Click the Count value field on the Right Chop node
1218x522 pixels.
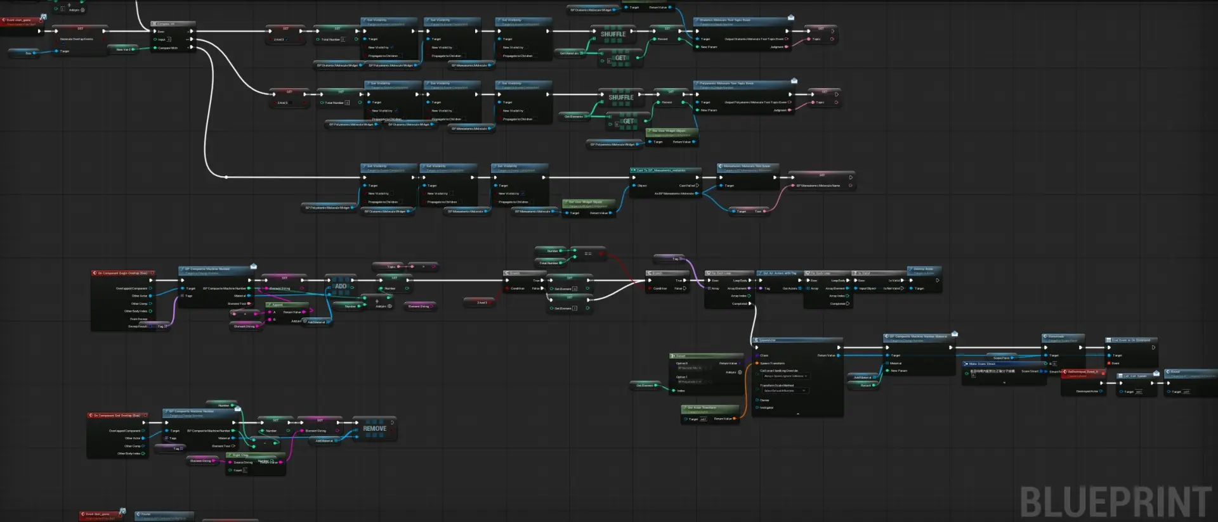[x=245, y=470]
